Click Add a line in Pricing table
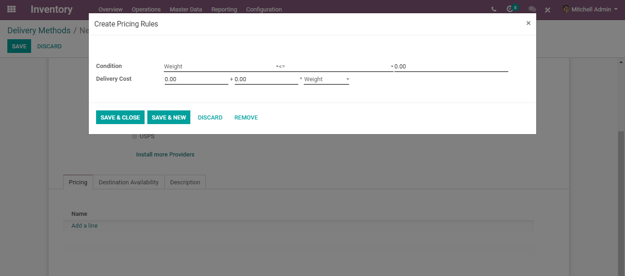This screenshot has height=276, width=625. click(x=84, y=225)
